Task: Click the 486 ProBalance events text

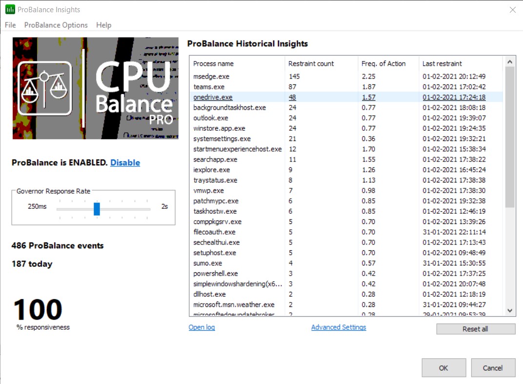Action: click(x=58, y=245)
